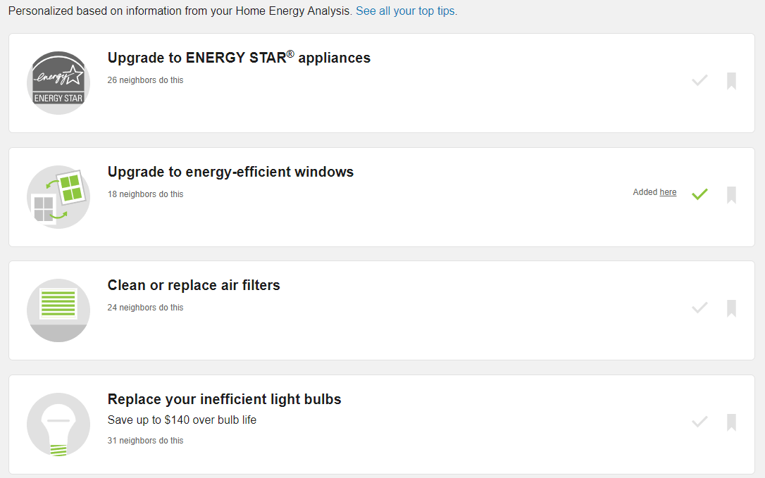The height and width of the screenshot is (478, 765).
Task: Bookmark the air filters tip
Action: pos(731,308)
